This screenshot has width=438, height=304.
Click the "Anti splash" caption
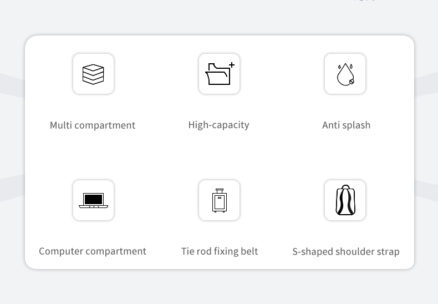[347, 125]
